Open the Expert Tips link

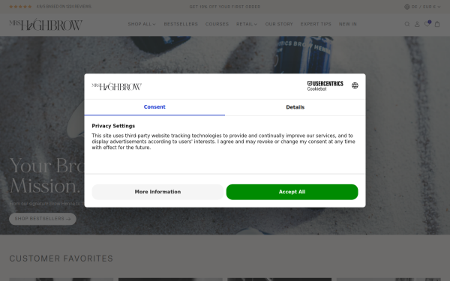pos(316,24)
